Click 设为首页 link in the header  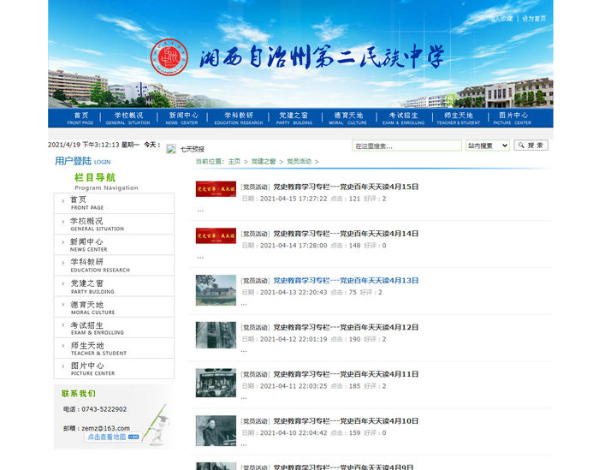[534, 18]
